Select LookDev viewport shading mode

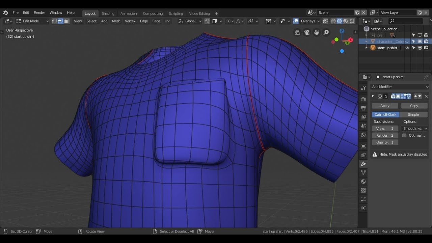pyautogui.click(x=346, y=21)
